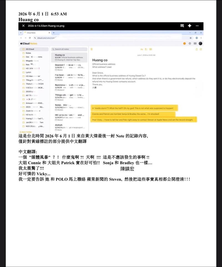The height and width of the screenshot is (267, 222).
Task: Click the Dear Grace line in the note
Action: (x=98, y=73)
